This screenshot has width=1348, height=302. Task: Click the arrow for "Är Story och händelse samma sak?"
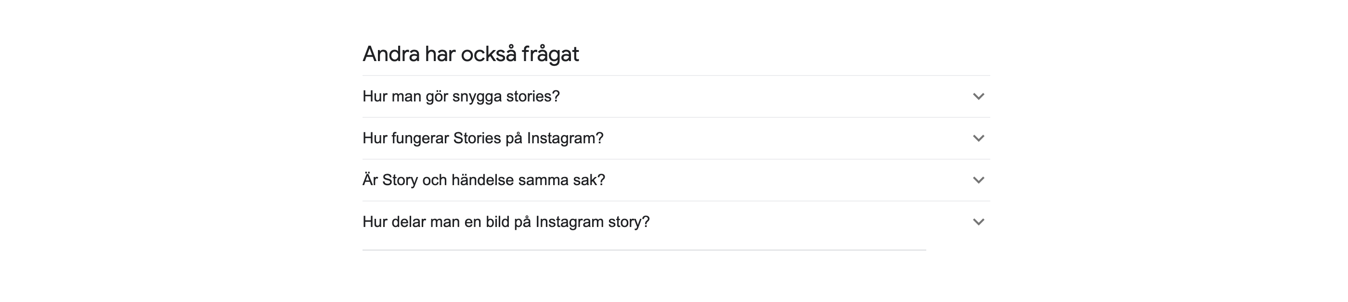coord(978,180)
